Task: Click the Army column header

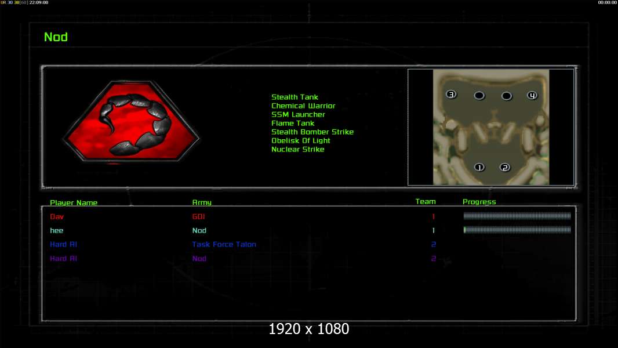Action: click(202, 202)
